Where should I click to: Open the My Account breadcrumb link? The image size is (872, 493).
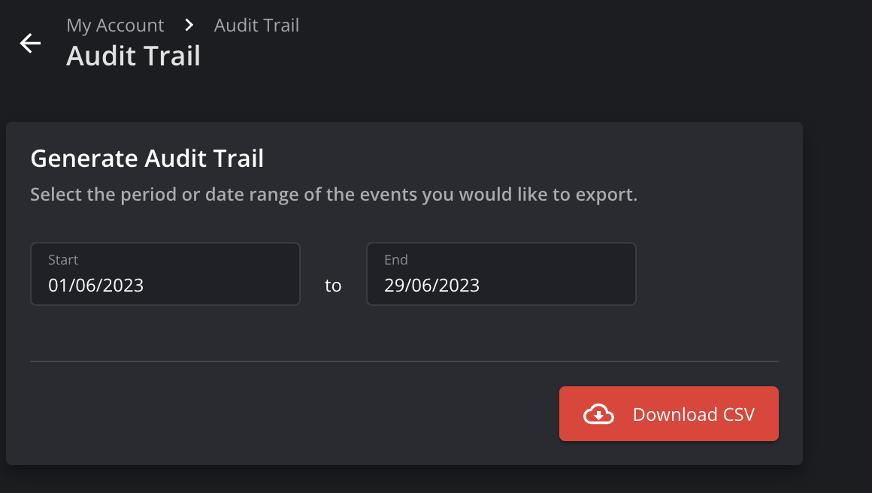115,26
